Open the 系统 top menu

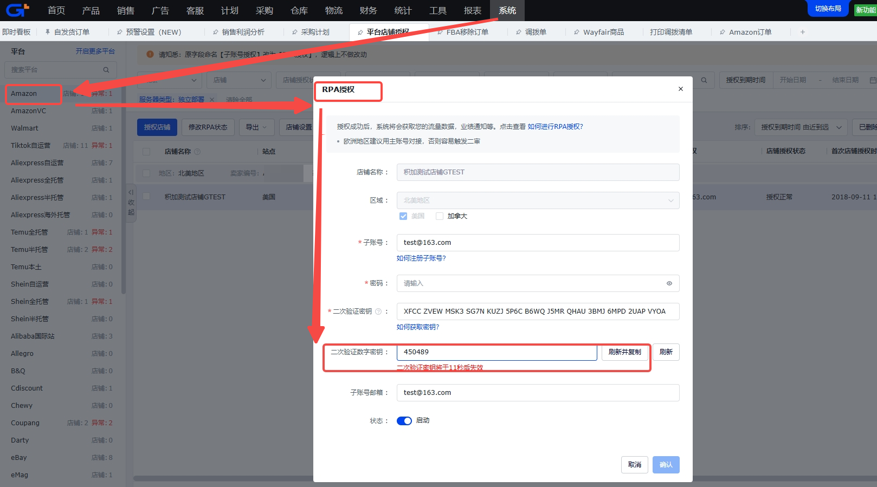tap(507, 10)
